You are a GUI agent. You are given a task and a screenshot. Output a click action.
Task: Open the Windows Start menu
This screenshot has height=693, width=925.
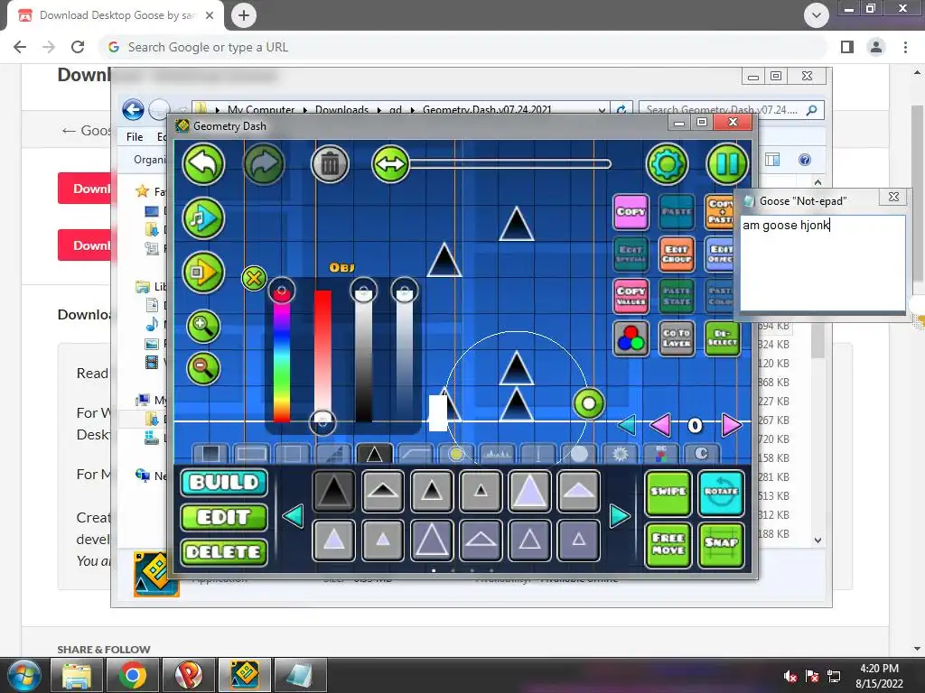[23, 675]
